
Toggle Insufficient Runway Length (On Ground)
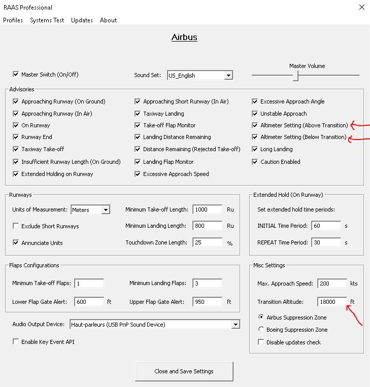click(16, 162)
